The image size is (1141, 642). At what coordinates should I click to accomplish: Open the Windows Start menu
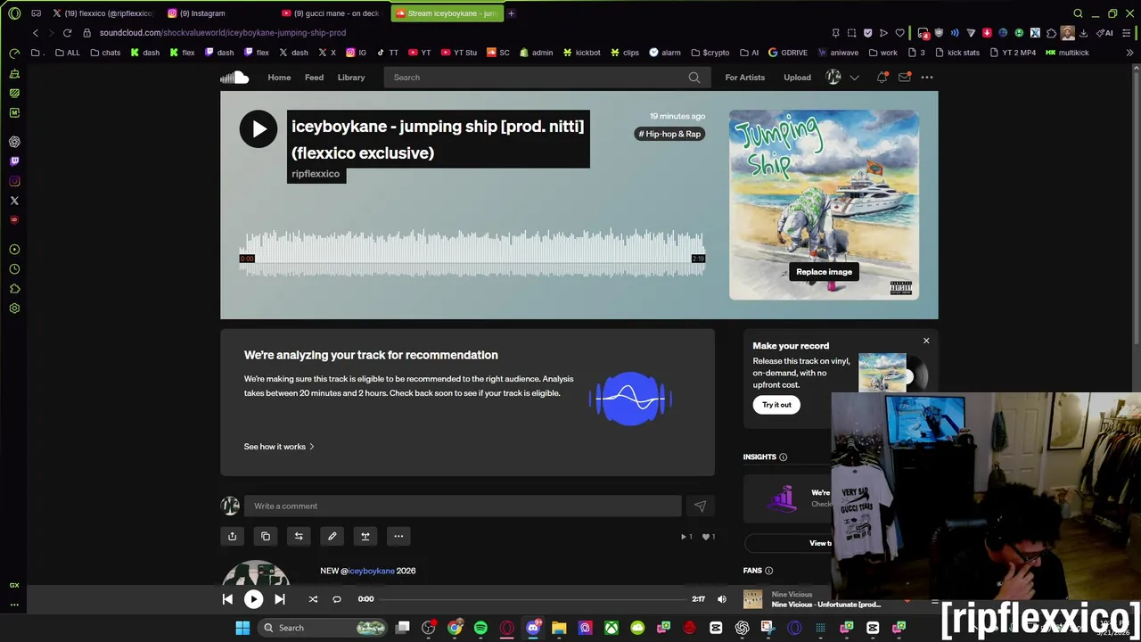point(242,628)
